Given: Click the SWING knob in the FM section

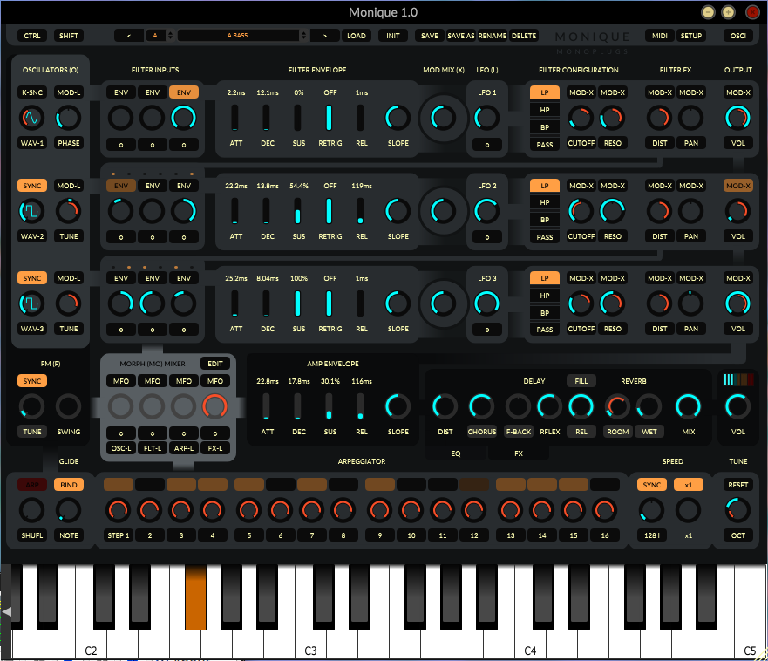Looking at the screenshot, I should click(x=68, y=406).
